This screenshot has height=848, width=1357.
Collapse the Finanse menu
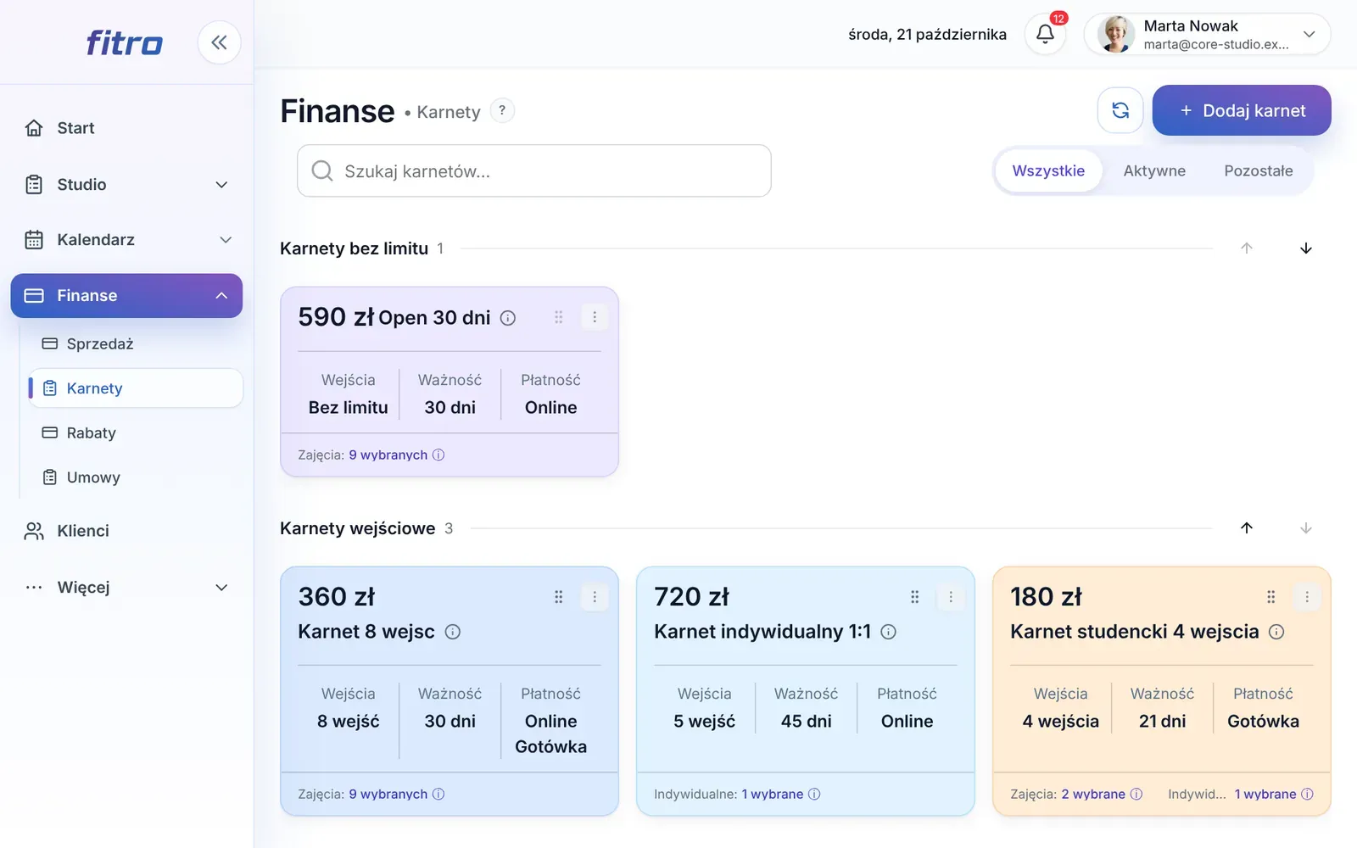126,296
